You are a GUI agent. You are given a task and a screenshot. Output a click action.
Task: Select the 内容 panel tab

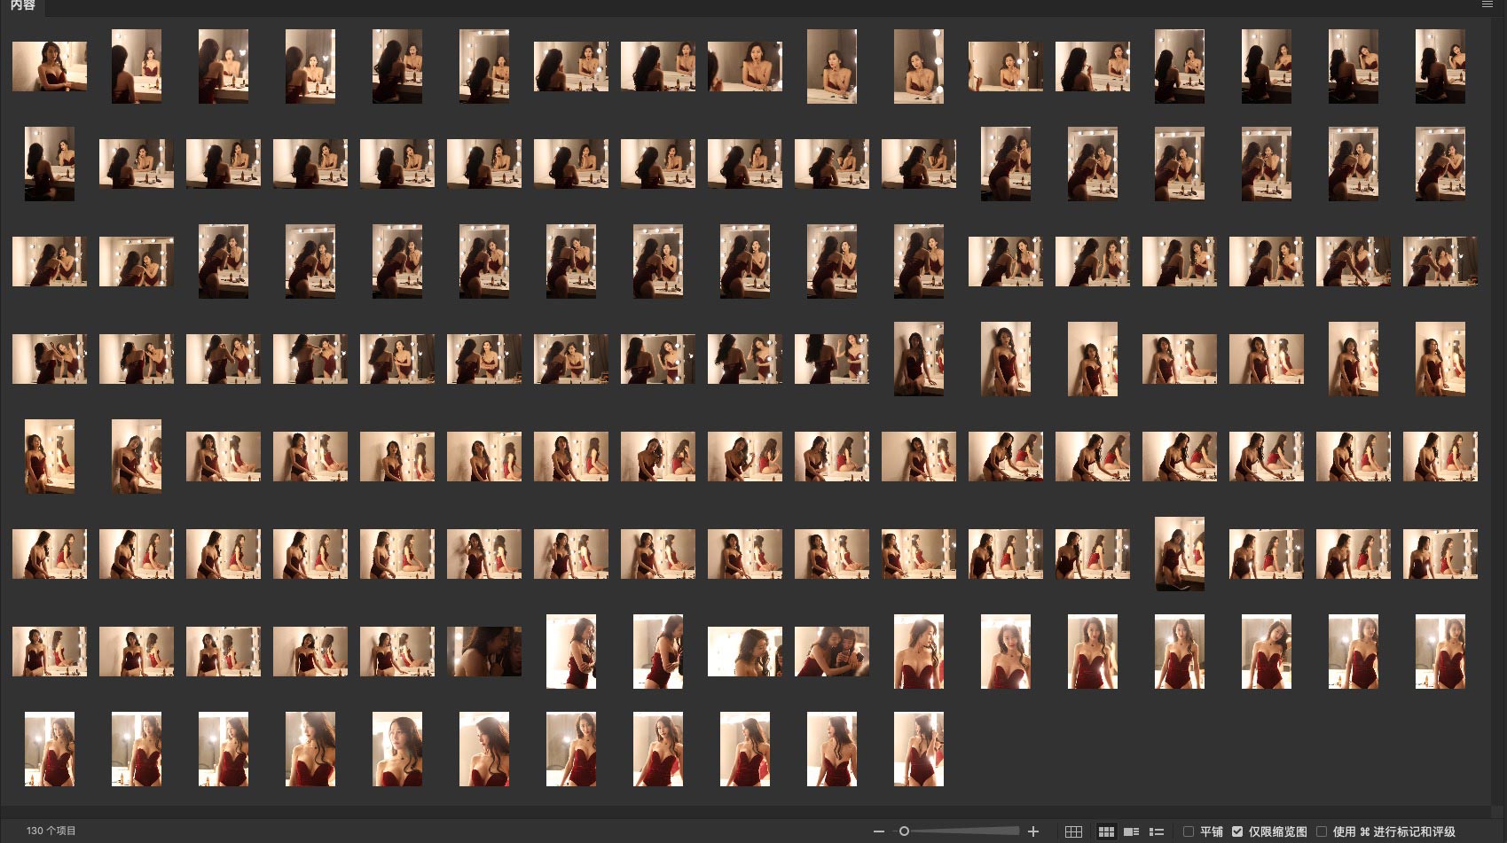pyautogui.click(x=22, y=6)
